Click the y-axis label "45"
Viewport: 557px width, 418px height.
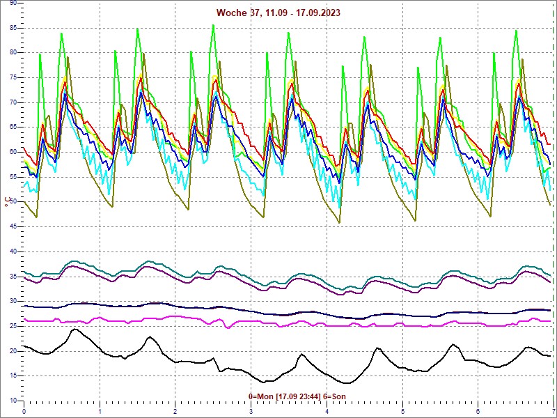(13, 226)
